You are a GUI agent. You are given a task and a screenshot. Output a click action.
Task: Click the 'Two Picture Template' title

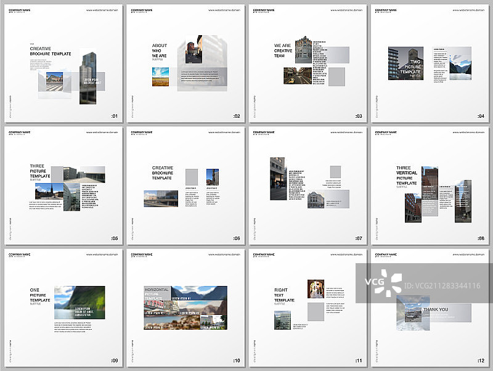coord(411,67)
